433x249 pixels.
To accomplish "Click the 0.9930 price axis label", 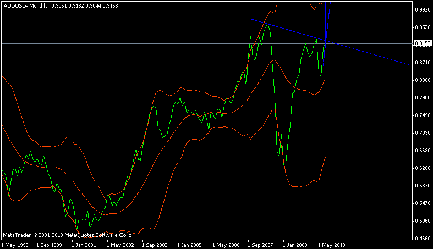I will [423, 10].
